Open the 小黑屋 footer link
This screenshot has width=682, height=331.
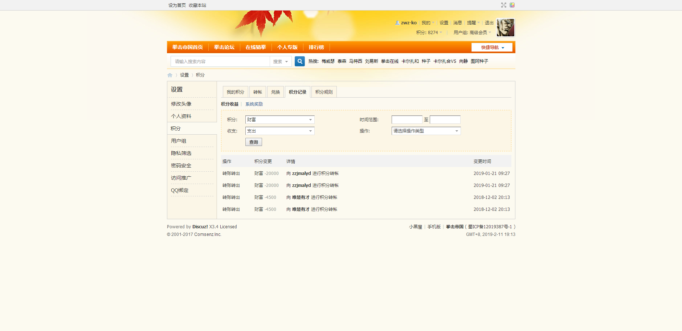point(416,227)
